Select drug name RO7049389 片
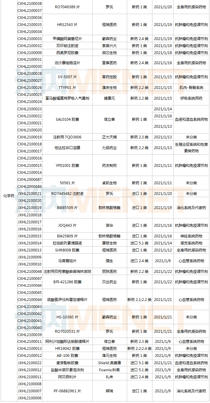 point(67,7)
